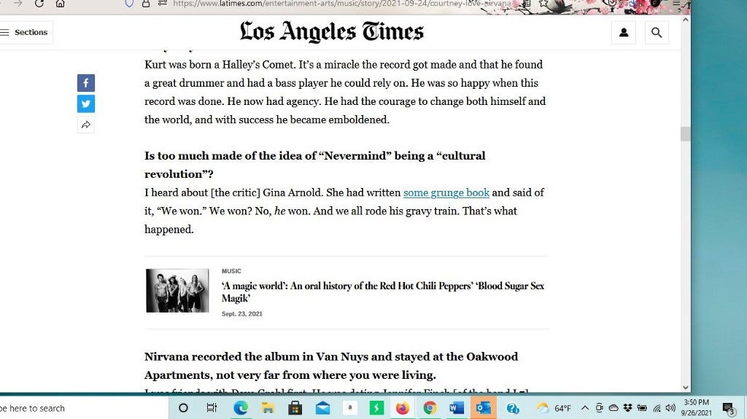Open tracking protection shield icon

coord(129,4)
